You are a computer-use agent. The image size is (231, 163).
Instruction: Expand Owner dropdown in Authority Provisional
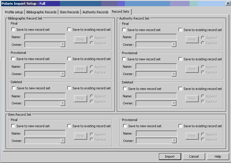pos(174,74)
